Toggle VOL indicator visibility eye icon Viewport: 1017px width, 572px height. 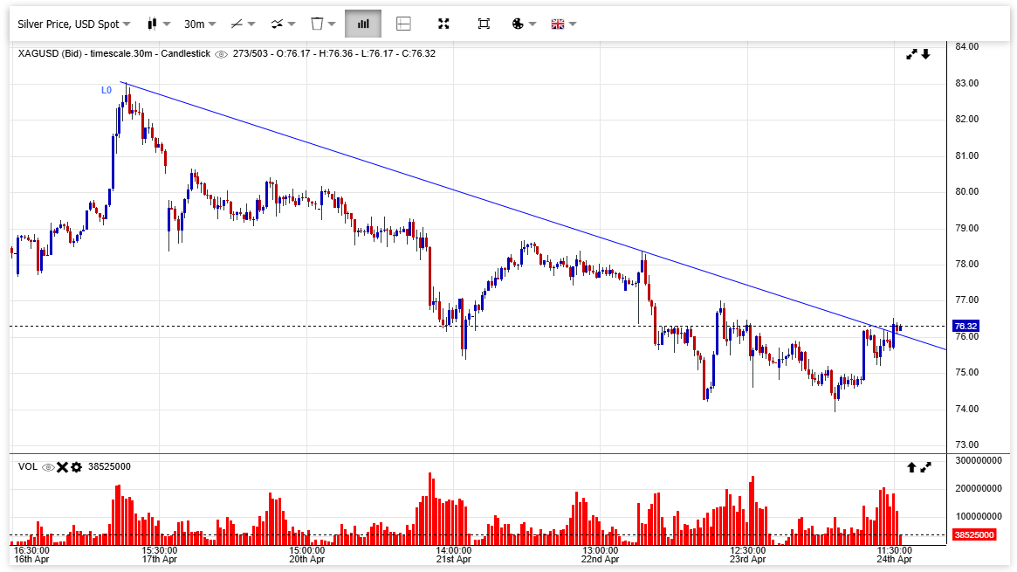pyautogui.click(x=49, y=467)
